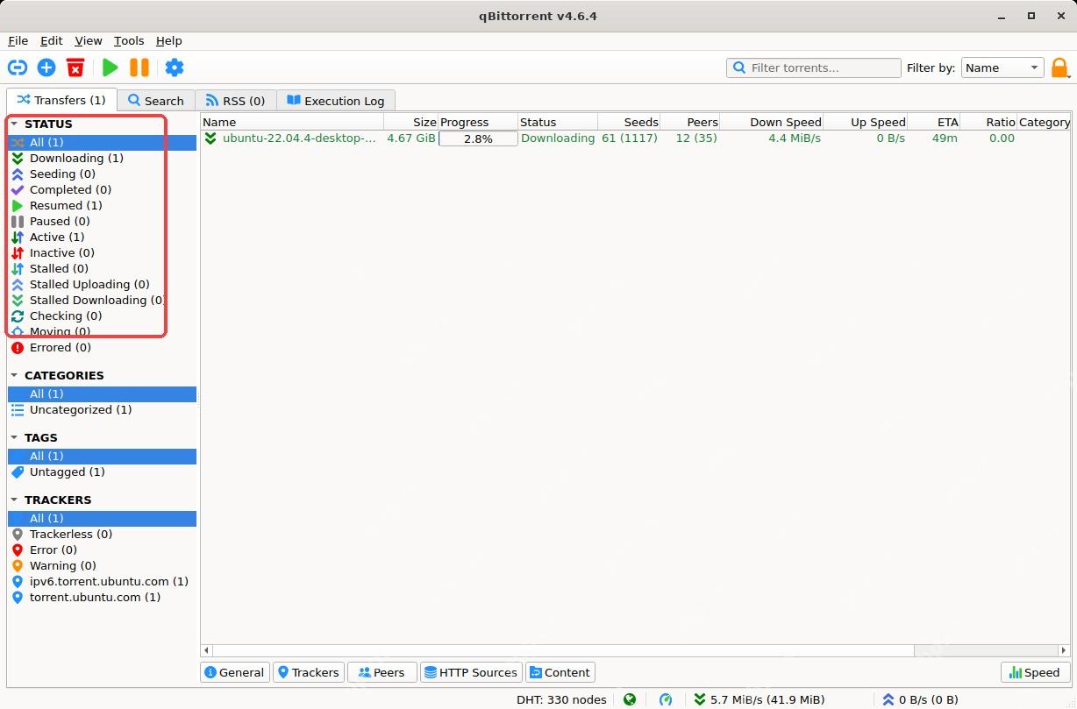Select Untagged (1) tag filter

(67, 471)
